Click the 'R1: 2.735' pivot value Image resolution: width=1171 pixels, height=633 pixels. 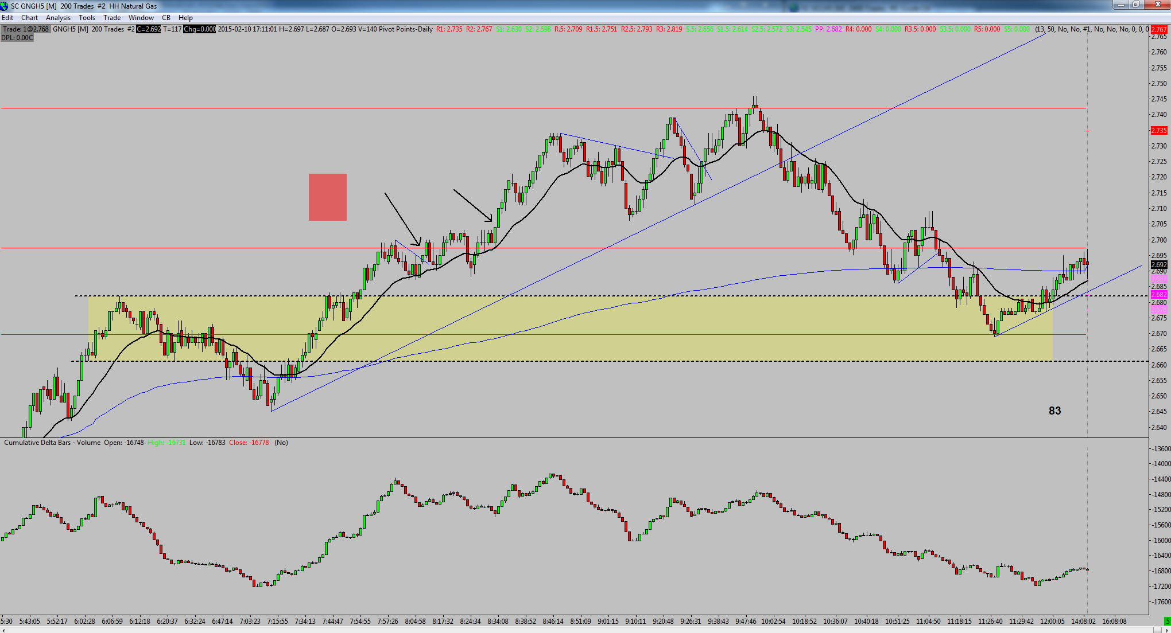449,29
